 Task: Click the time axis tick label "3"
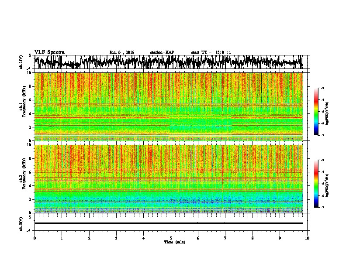click(116, 238)
